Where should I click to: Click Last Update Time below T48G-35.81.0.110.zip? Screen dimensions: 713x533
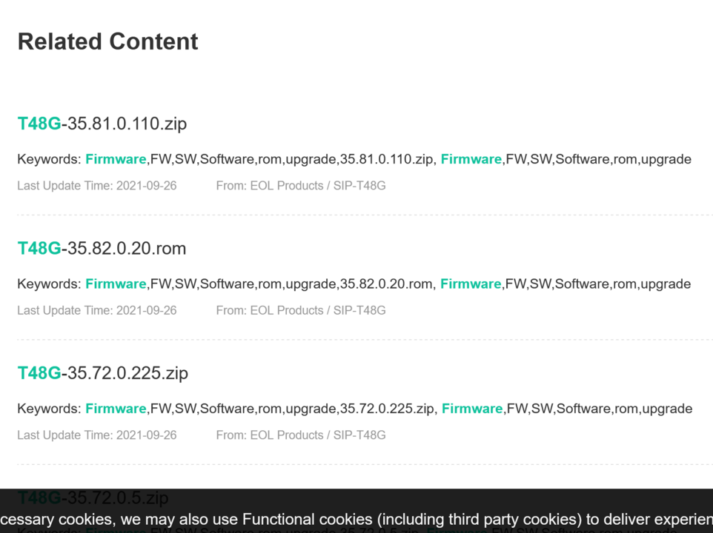tap(97, 186)
